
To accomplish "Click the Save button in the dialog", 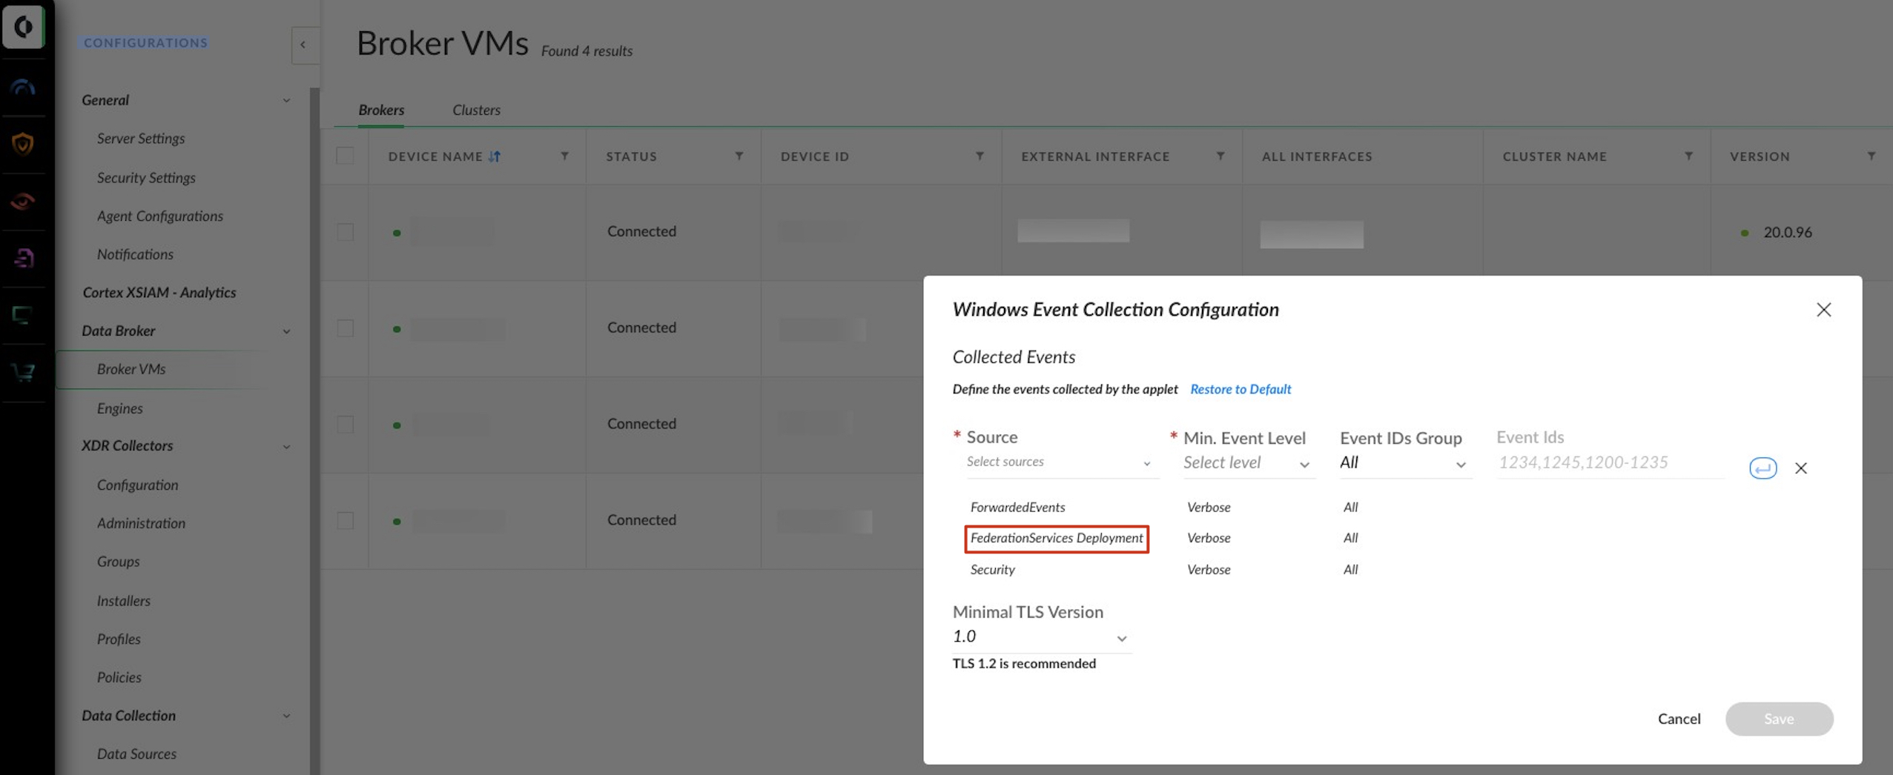I will coord(1778,719).
